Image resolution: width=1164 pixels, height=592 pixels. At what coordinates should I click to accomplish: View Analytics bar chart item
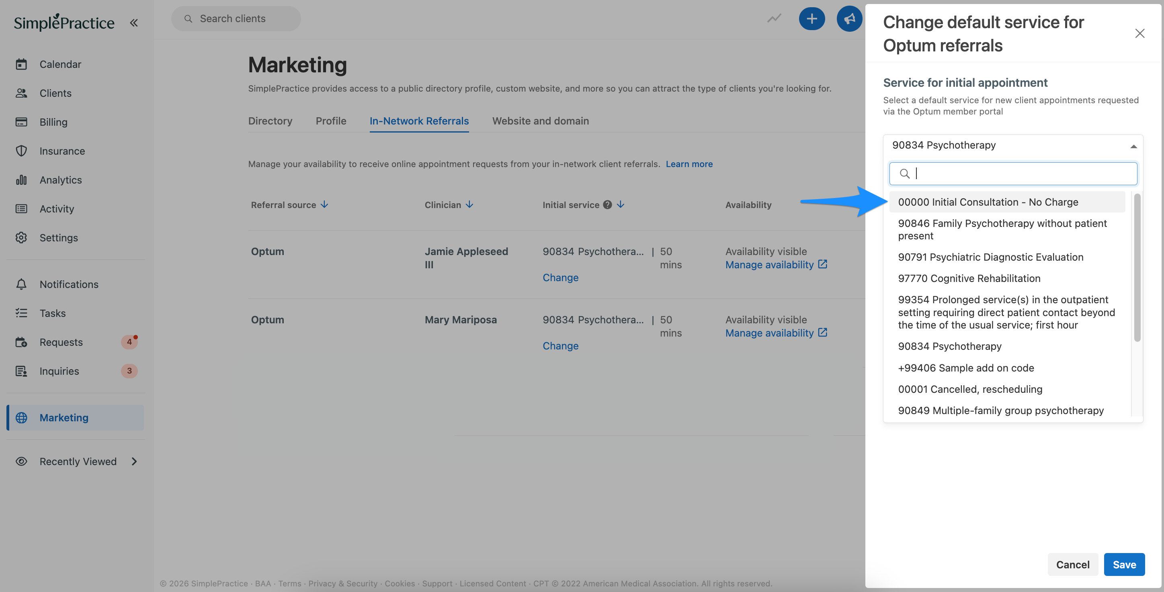coord(61,180)
